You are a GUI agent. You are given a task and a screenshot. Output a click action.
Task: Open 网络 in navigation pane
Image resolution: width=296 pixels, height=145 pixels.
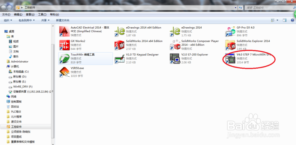11,96
